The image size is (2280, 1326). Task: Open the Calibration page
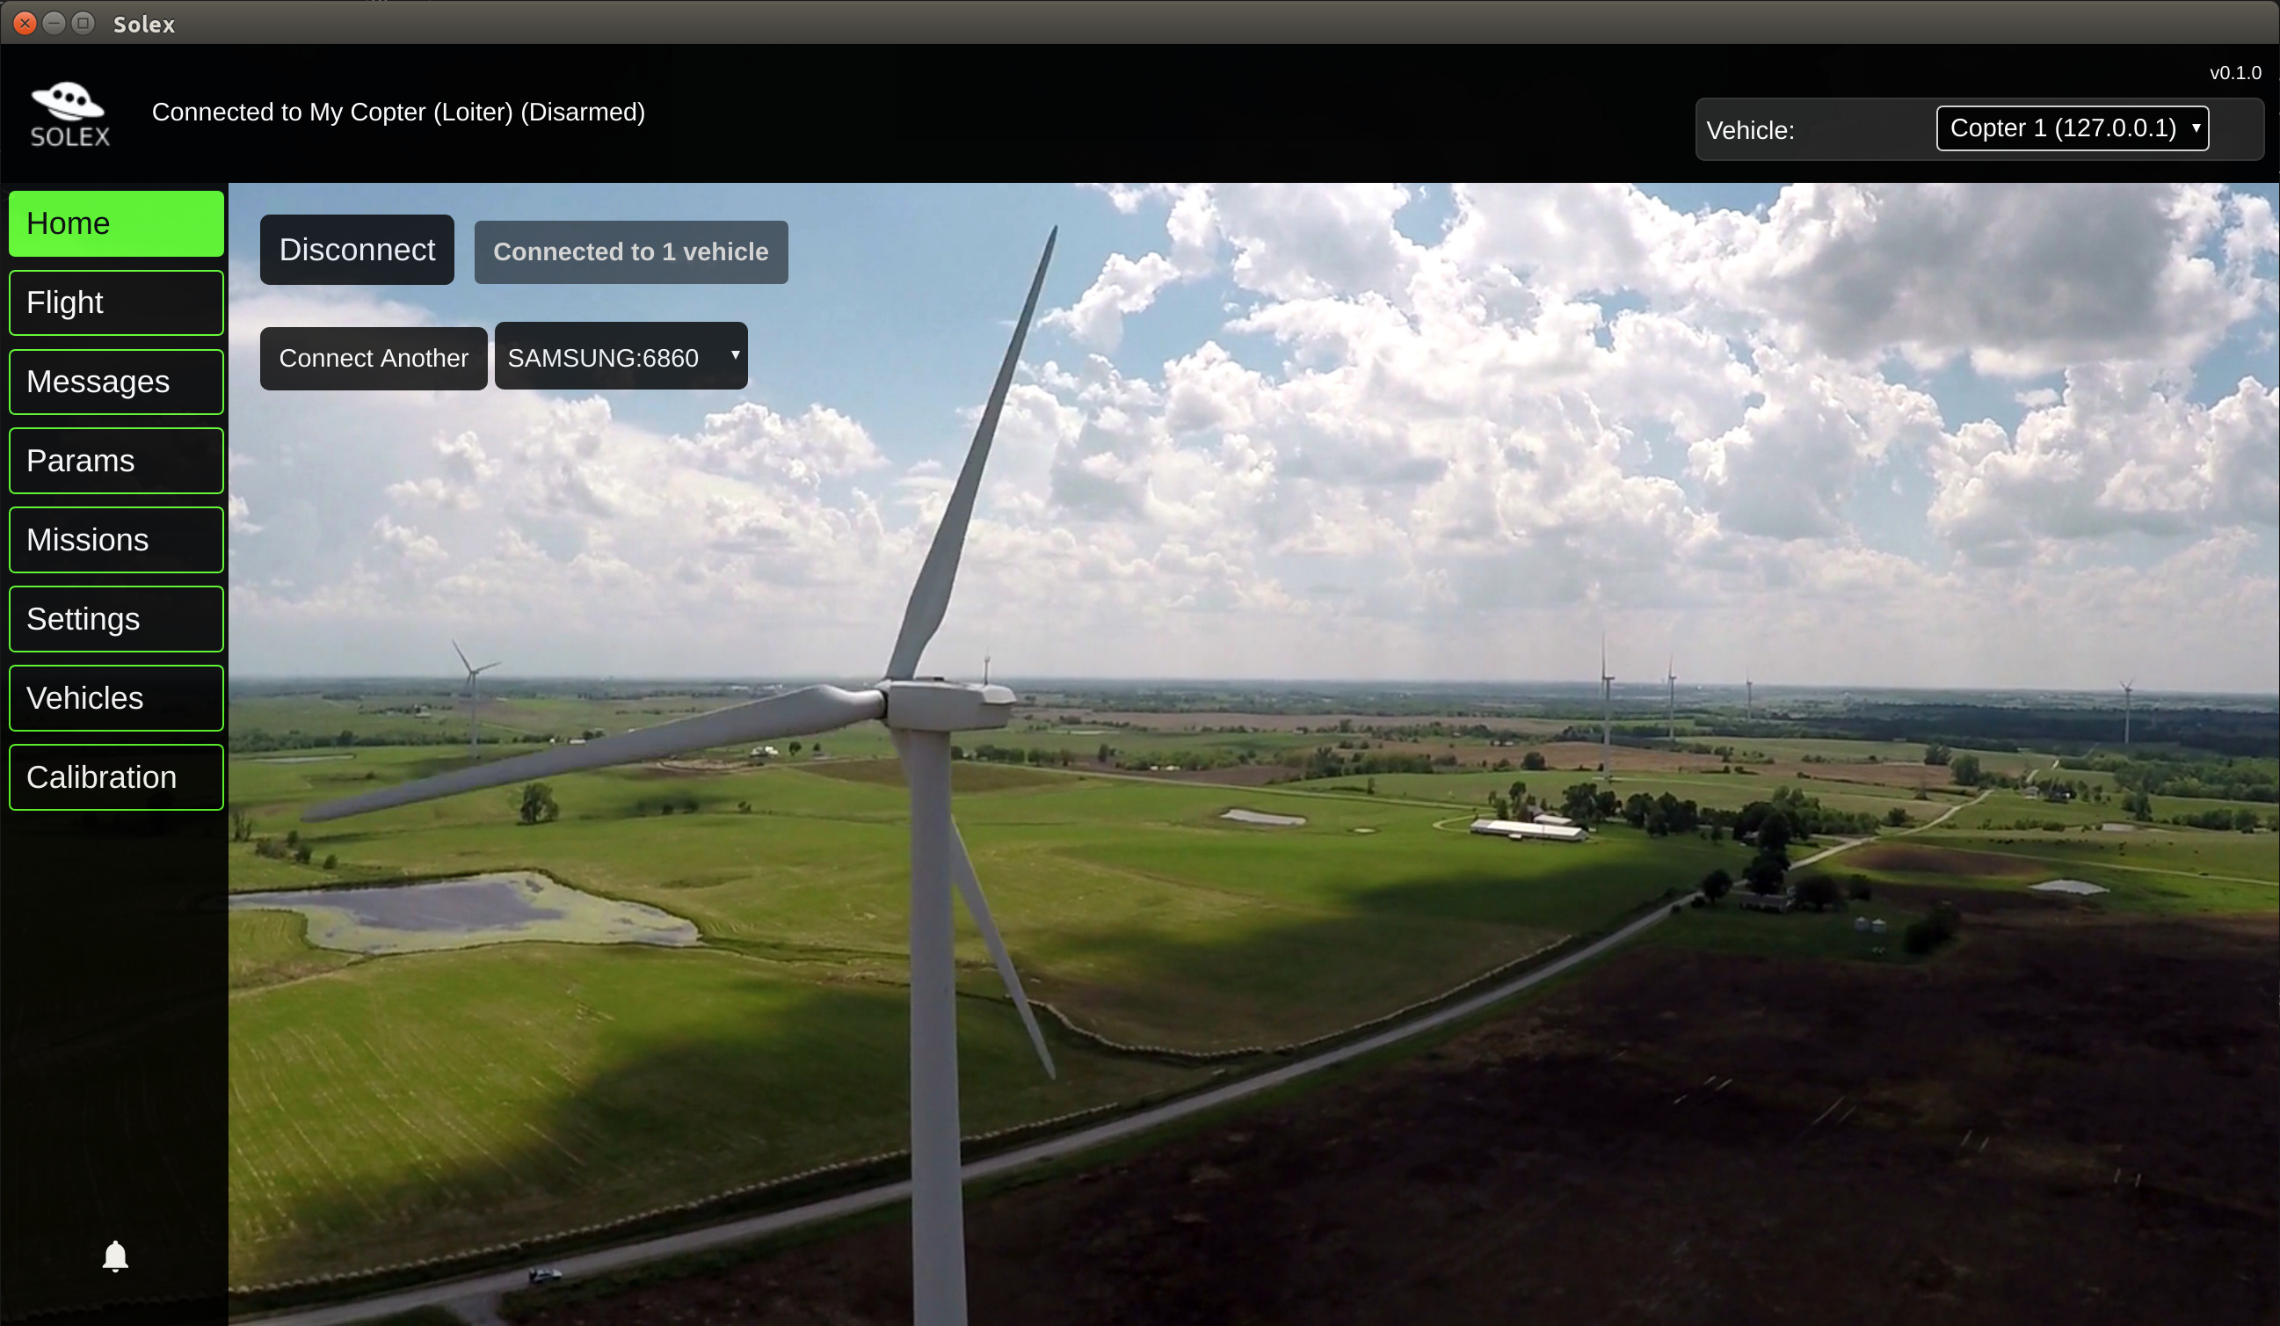[116, 777]
